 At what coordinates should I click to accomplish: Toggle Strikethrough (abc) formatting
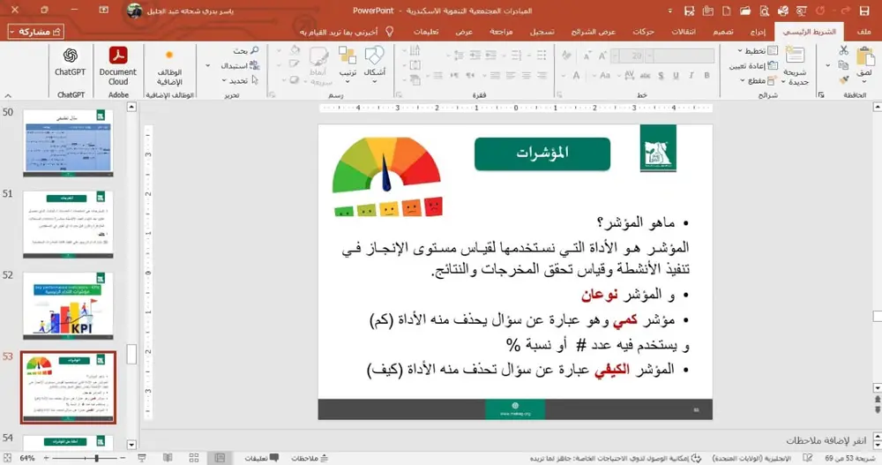(x=646, y=75)
